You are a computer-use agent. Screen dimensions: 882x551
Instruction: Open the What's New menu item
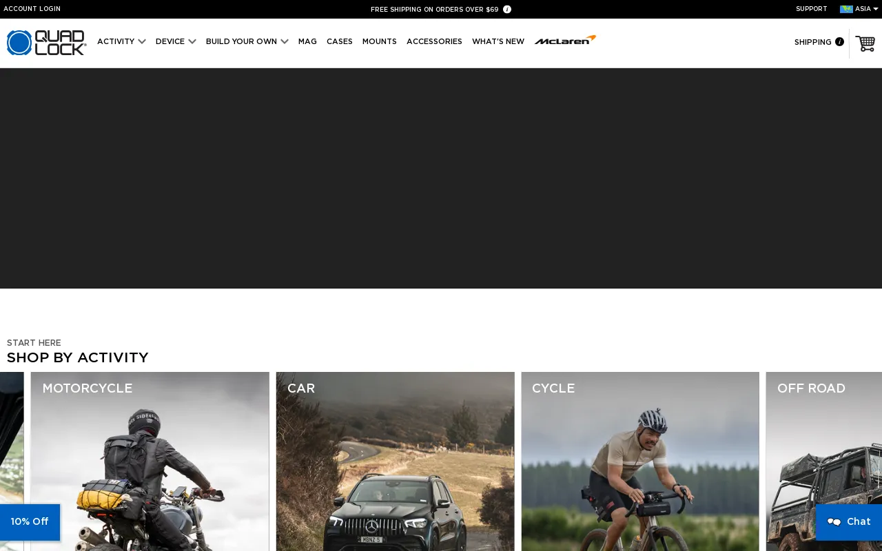pyautogui.click(x=498, y=42)
